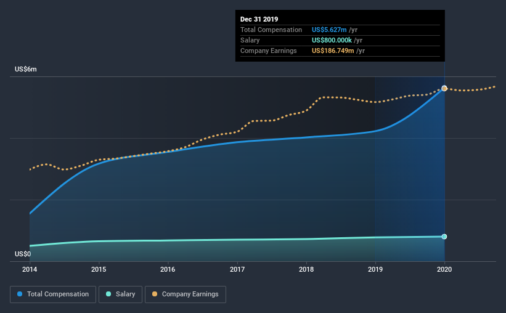The image size is (506, 313).
Task: Click the 2014 x-axis label
Action: click(x=30, y=269)
